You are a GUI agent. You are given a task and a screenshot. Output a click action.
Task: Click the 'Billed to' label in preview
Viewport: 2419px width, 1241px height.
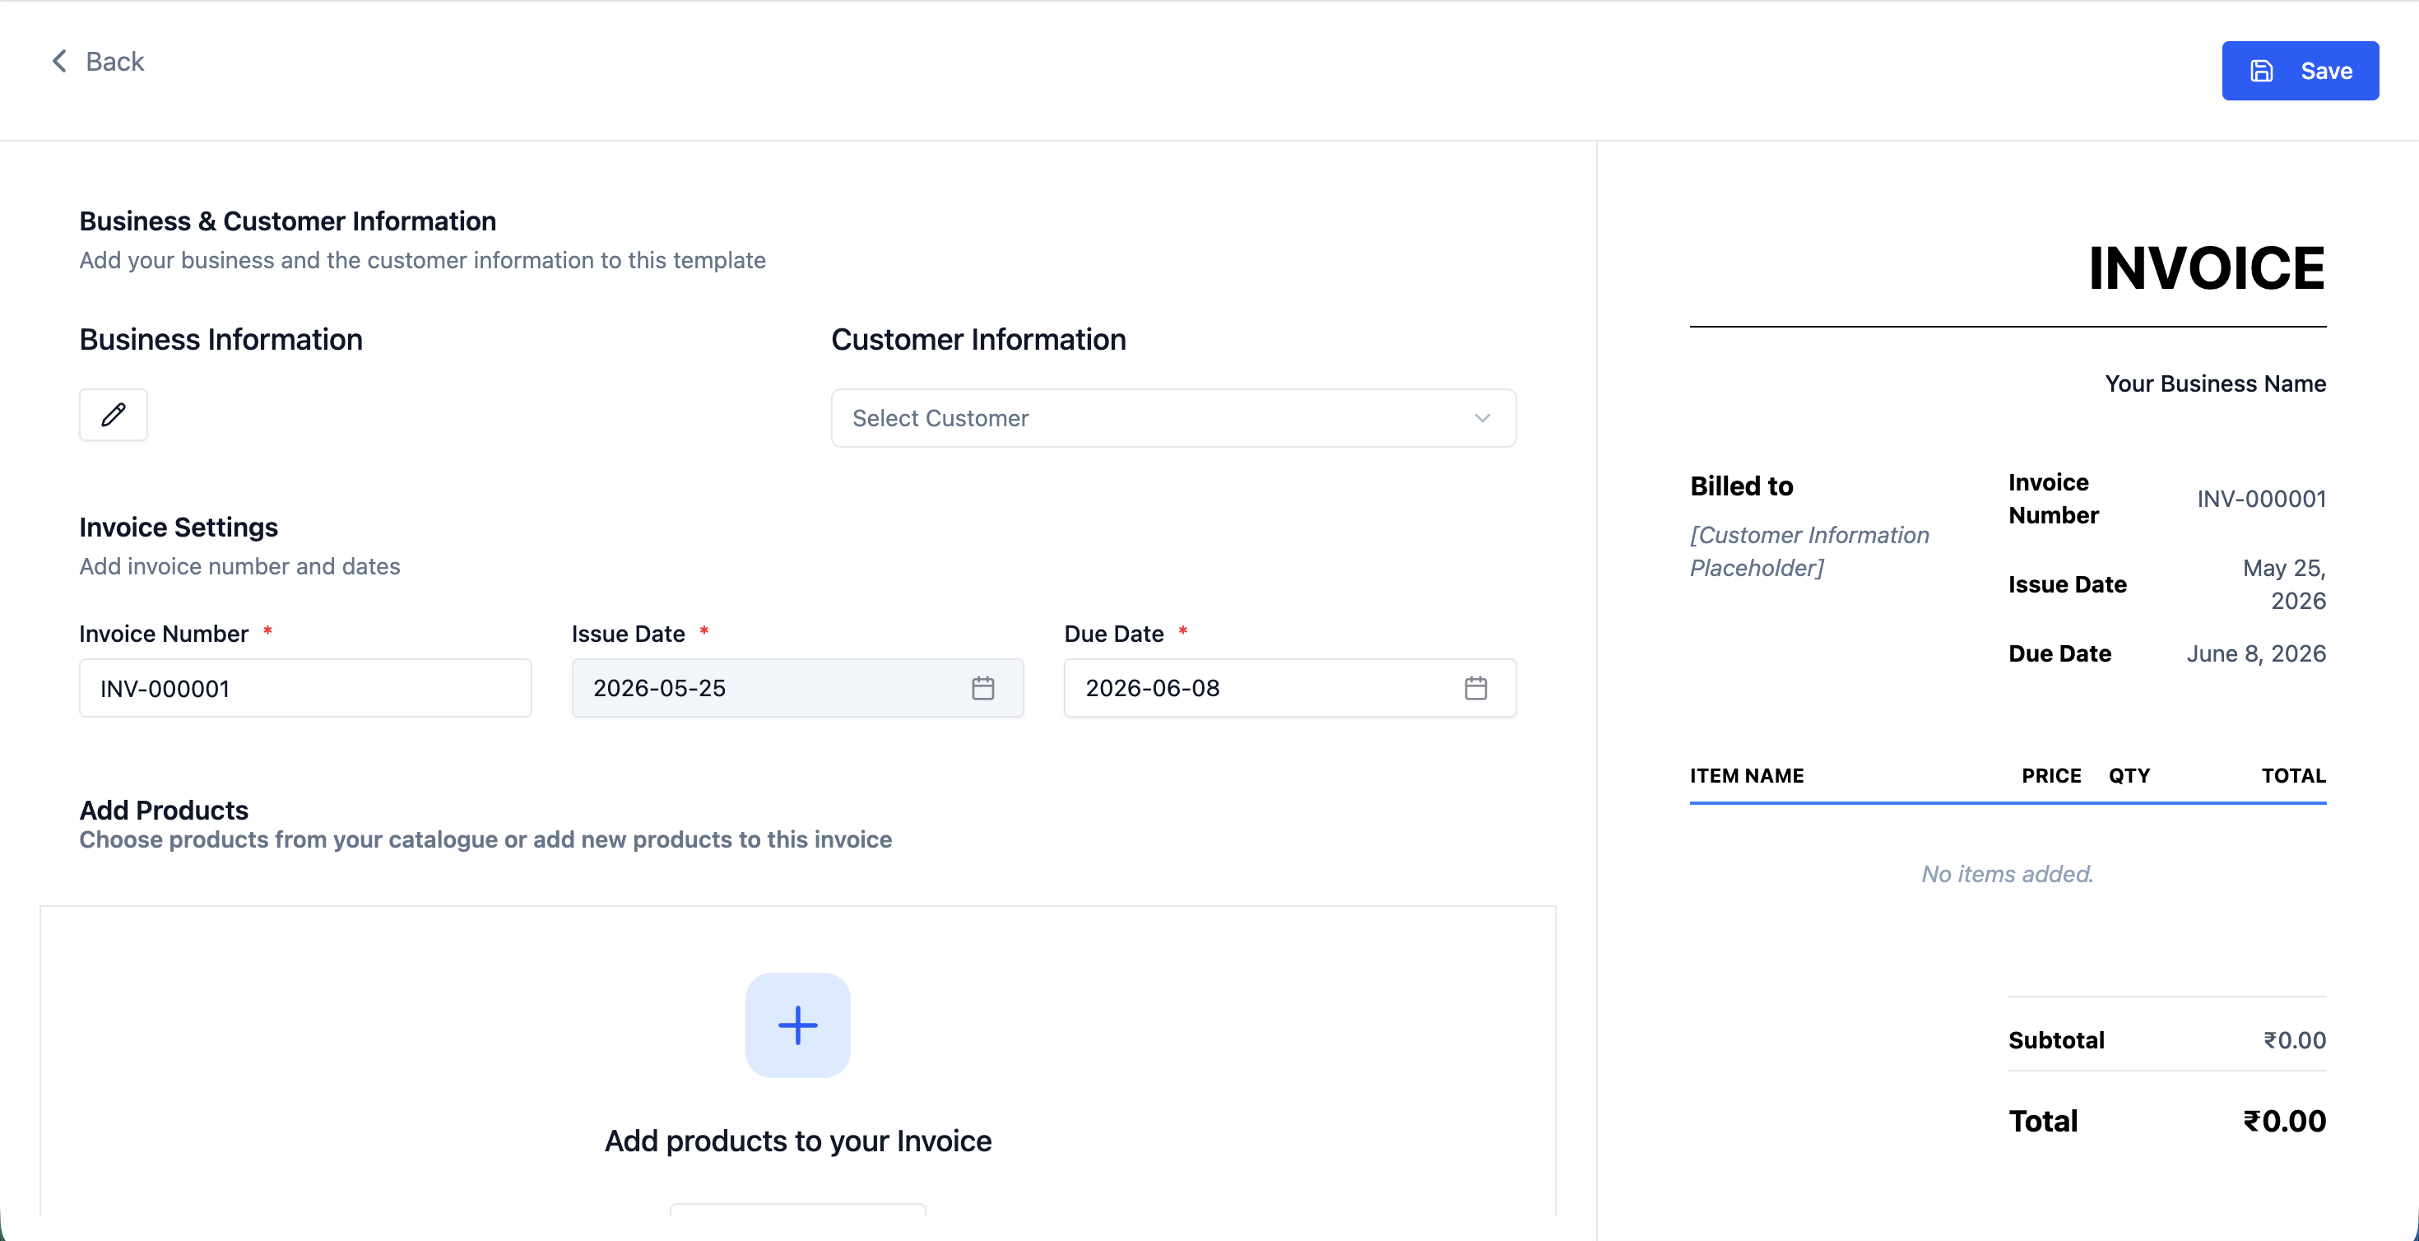[x=1741, y=486]
